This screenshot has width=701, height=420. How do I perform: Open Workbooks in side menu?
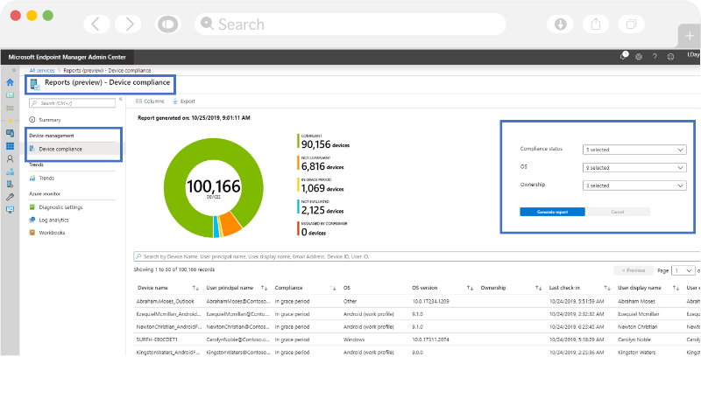pos(47,233)
